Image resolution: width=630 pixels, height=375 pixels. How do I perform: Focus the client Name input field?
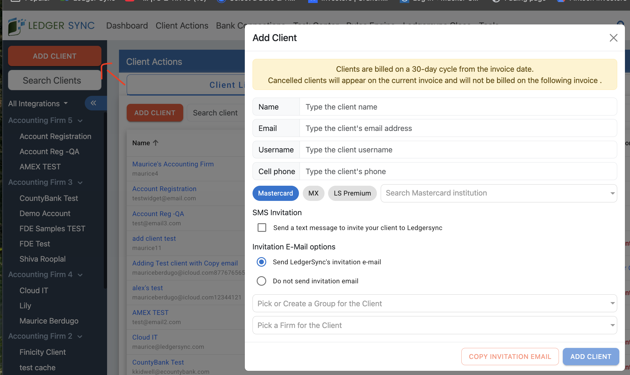click(458, 107)
